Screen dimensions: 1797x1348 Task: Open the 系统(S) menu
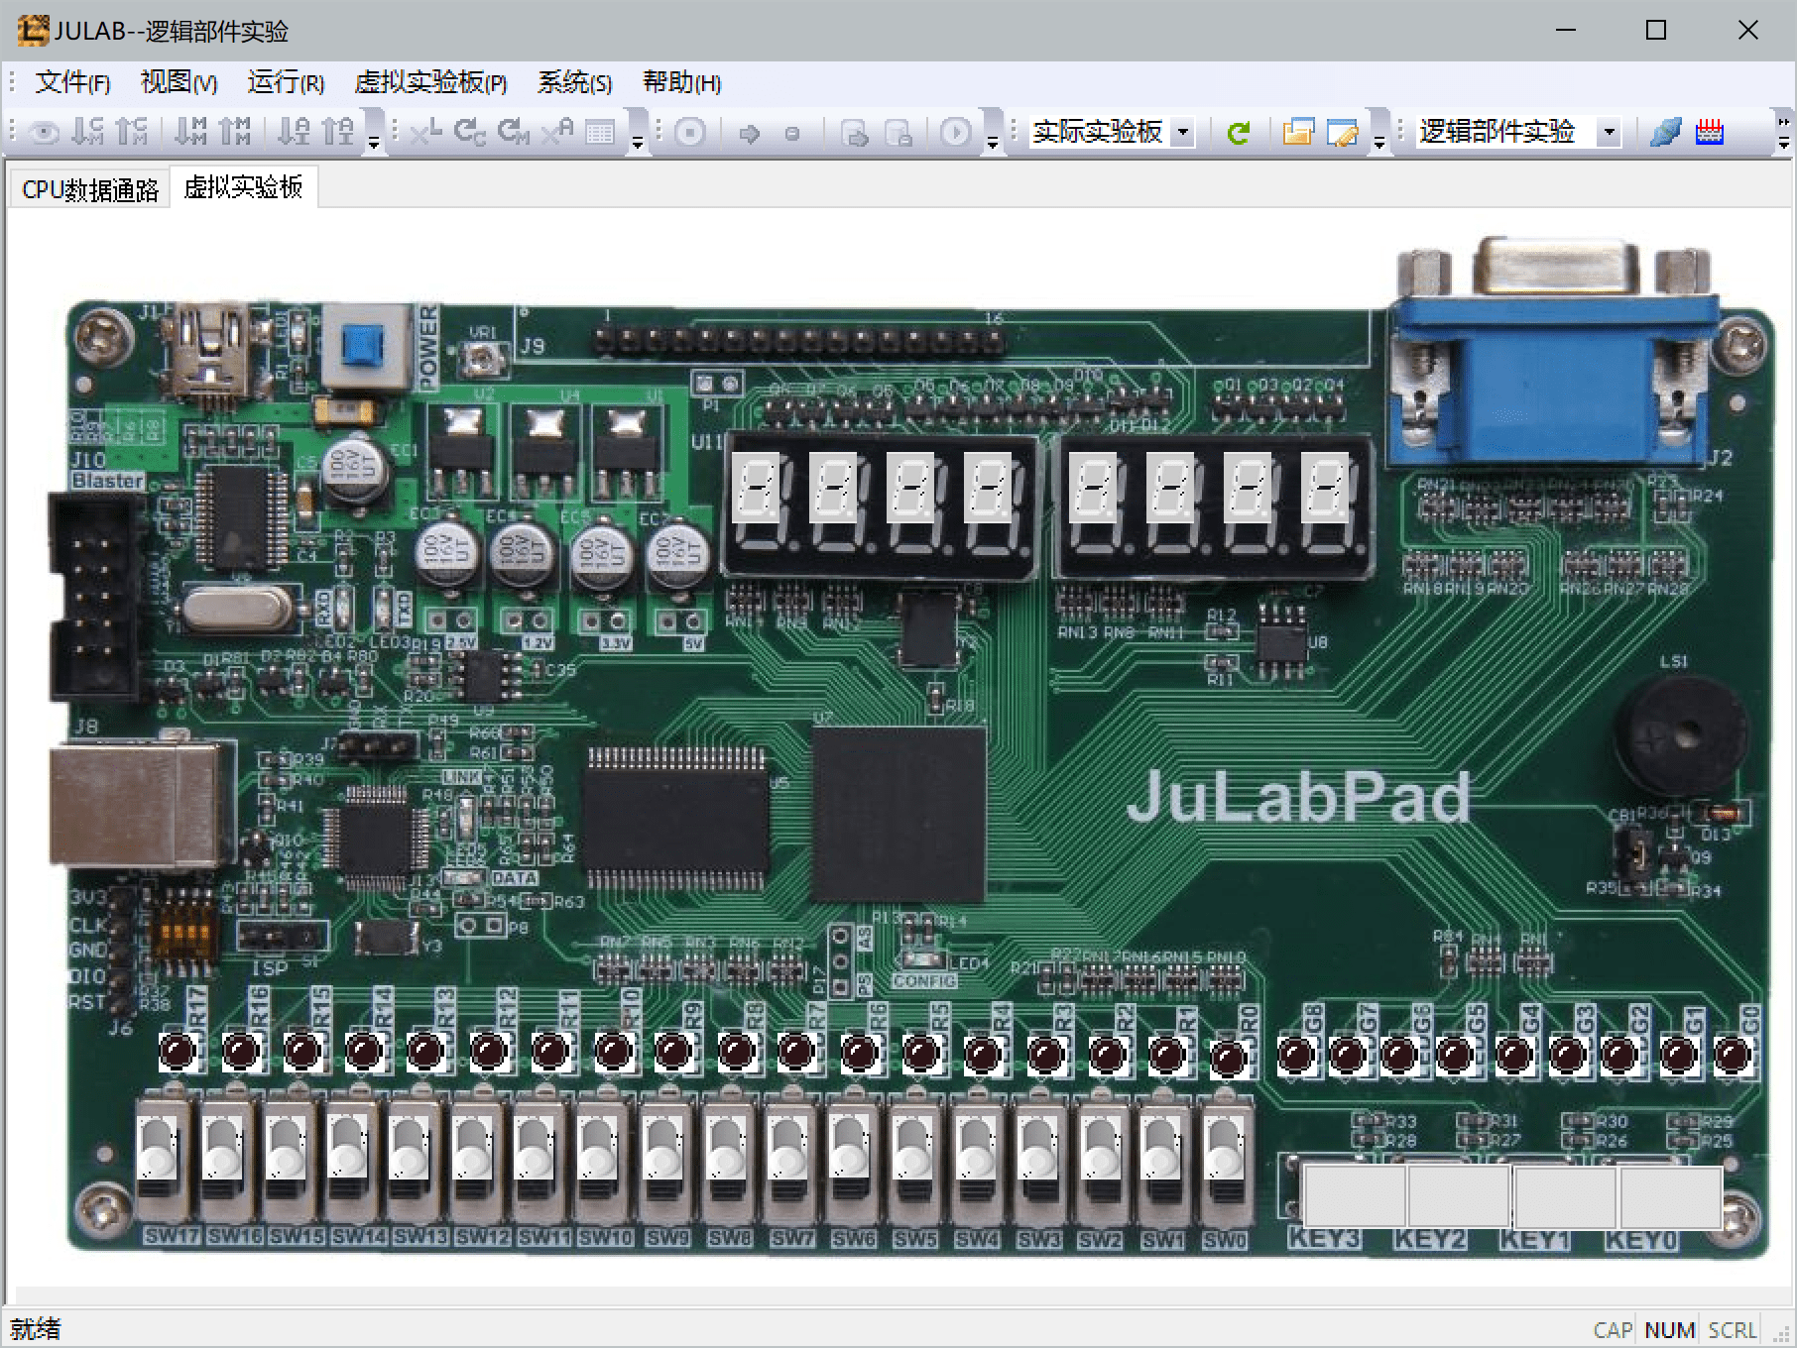pyautogui.click(x=574, y=82)
